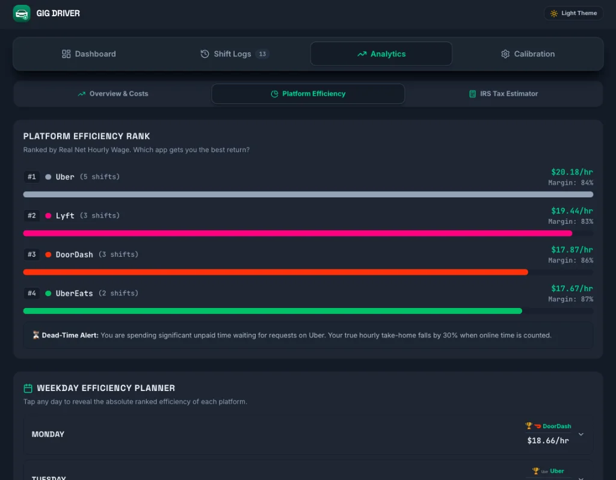Click the #1 rank badge for Uber
The height and width of the screenshot is (480, 616).
click(32, 177)
